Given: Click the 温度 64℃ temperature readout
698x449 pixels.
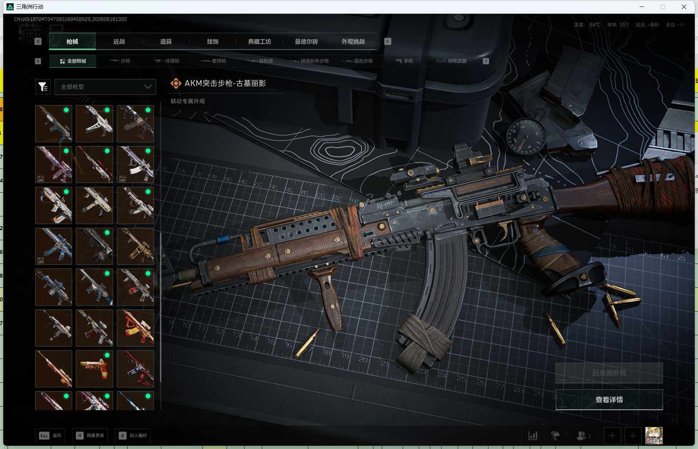Looking at the screenshot, I should pyautogui.click(x=587, y=25).
